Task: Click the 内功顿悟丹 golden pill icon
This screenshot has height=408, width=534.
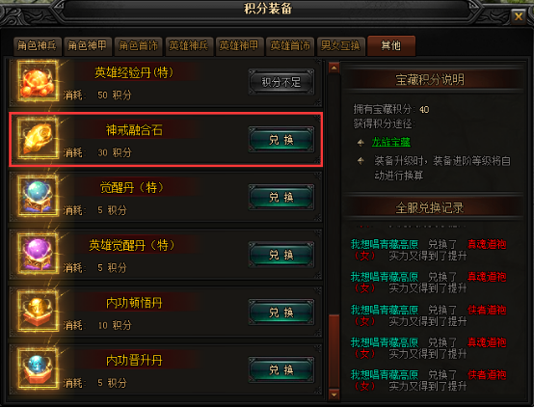Action: pos(38,312)
